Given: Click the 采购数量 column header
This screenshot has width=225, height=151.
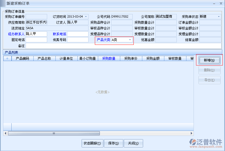Looking at the screenshot, I should tap(109, 59).
